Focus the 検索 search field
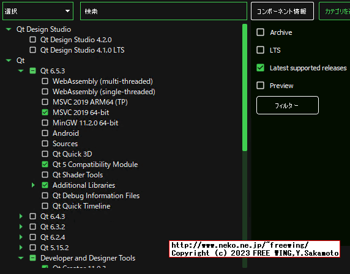This screenshot has width=350, height=274. click(x=163, y=11)
